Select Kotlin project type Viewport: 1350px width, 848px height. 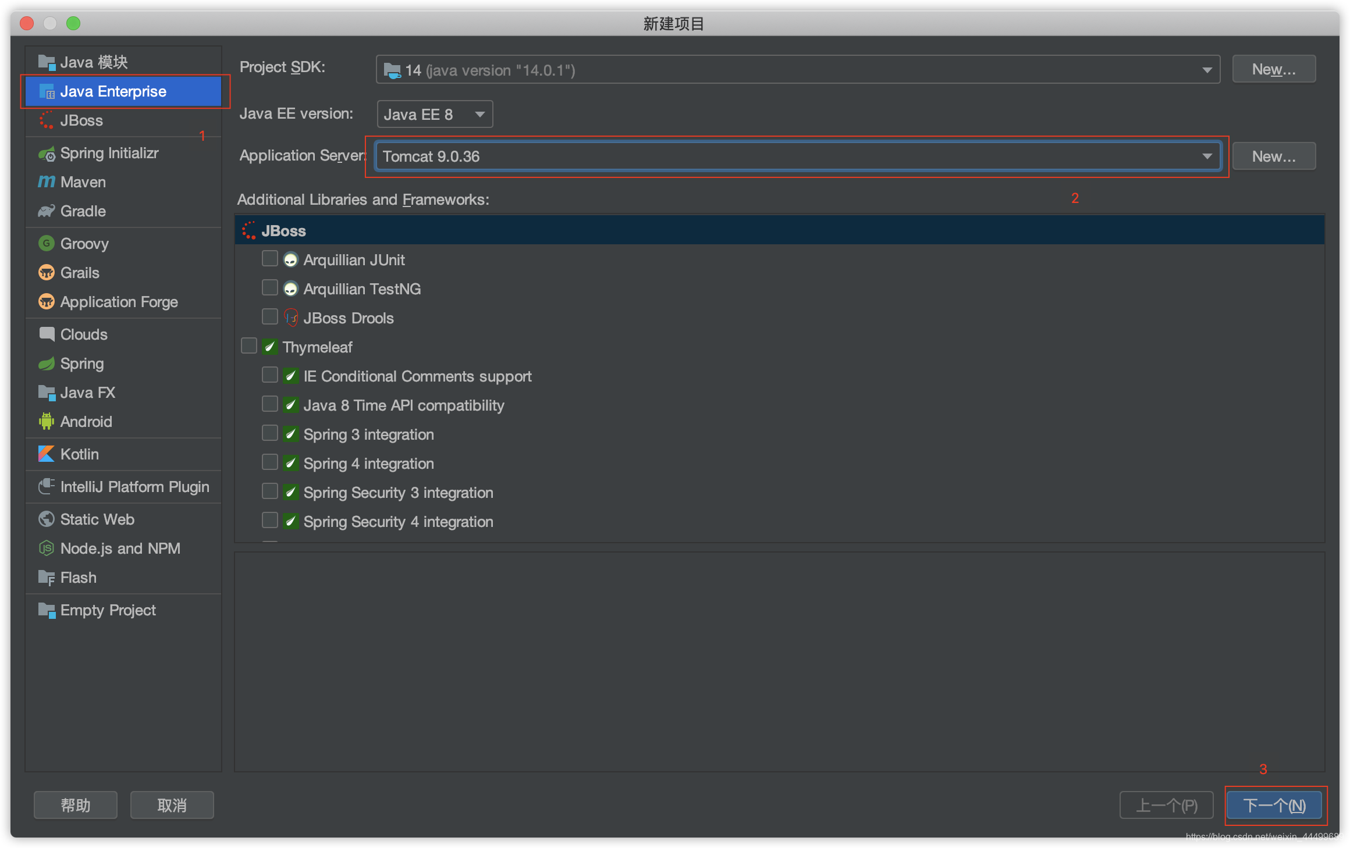[x=124, y=454]
